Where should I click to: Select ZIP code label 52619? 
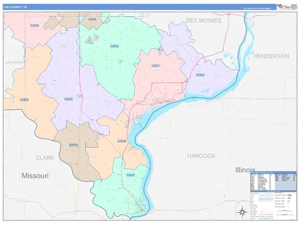click(x=73, y=145)
